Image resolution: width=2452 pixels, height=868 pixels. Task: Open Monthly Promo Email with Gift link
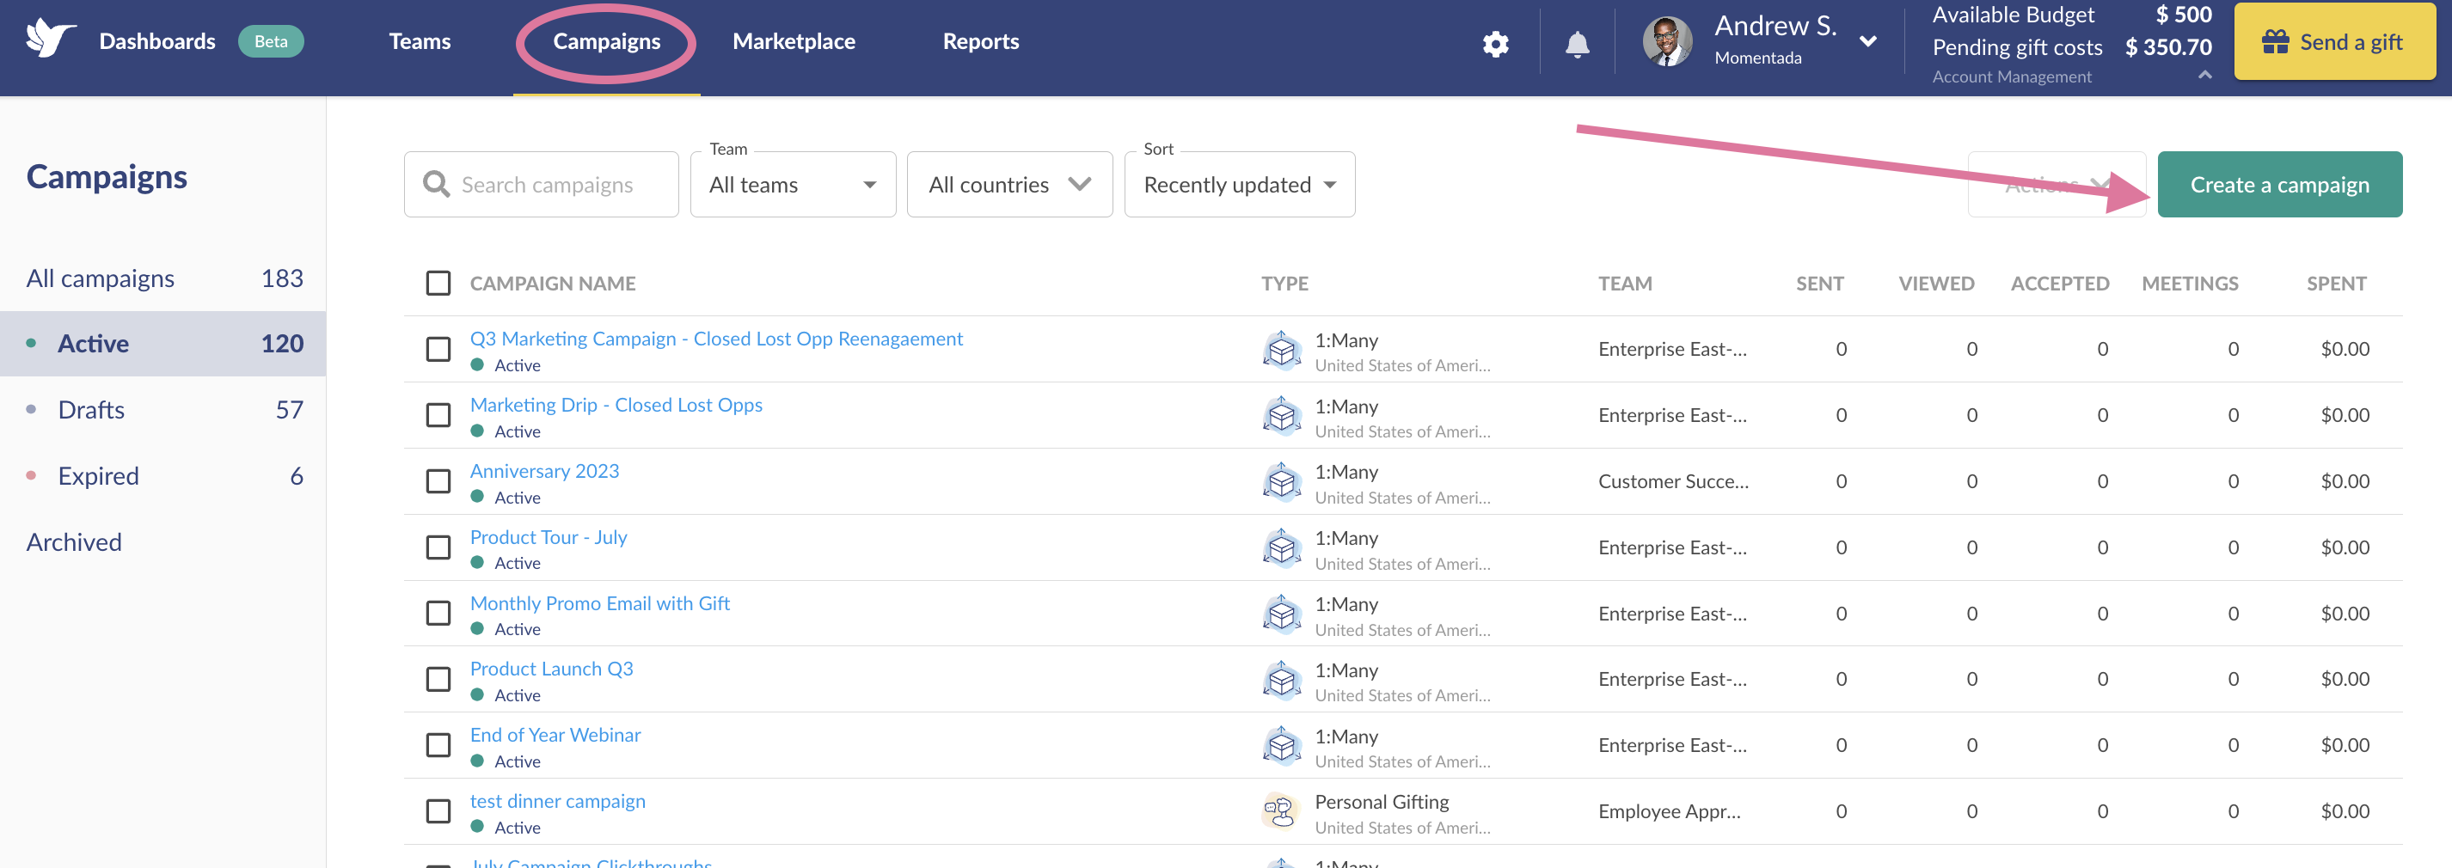click(x=600, y=602)
